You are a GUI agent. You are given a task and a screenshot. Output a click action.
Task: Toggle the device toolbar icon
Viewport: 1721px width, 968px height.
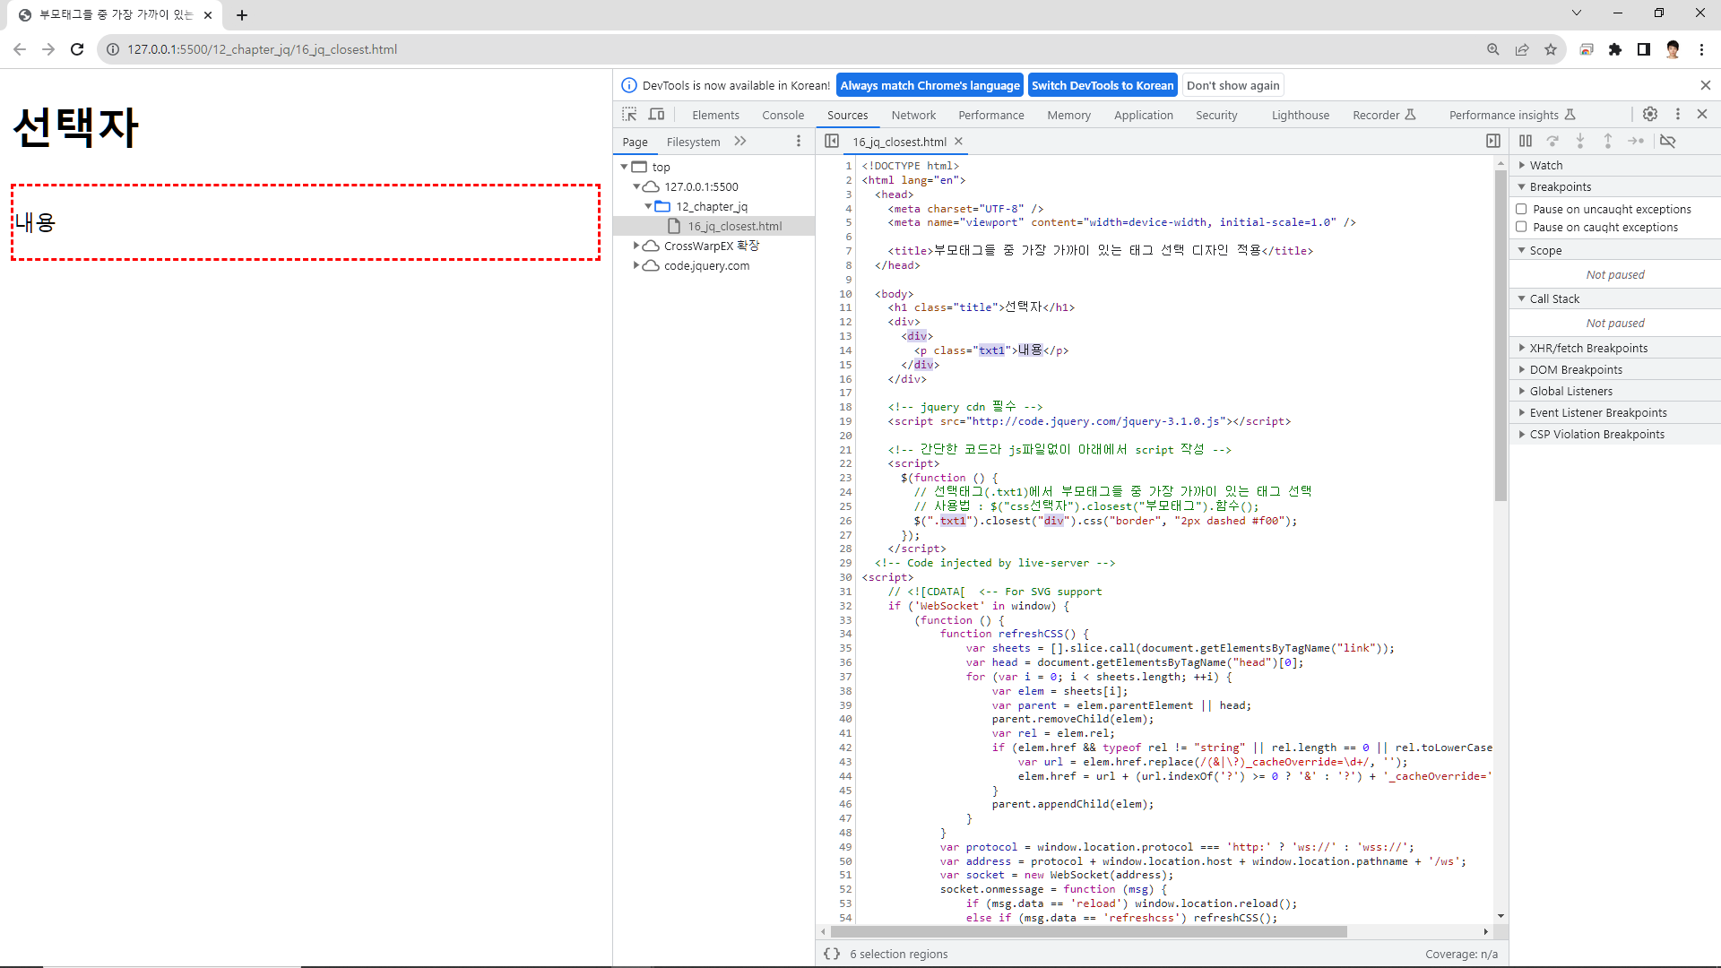click(x=657, y=115)
